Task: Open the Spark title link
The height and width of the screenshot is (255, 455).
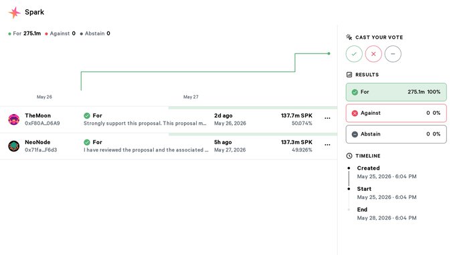Action: (x=35, y=12)
